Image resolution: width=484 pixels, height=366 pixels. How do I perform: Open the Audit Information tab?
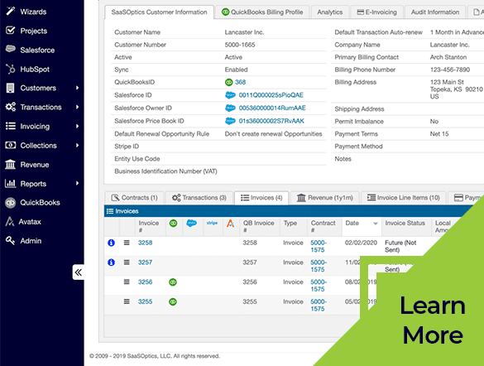point(435,12)
